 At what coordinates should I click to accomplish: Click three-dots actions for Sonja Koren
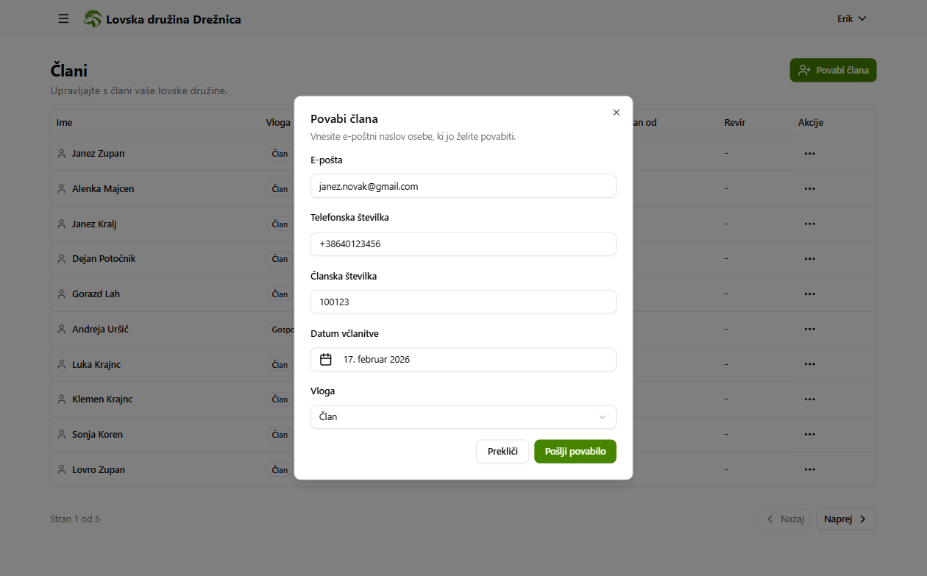click(809, 435)
